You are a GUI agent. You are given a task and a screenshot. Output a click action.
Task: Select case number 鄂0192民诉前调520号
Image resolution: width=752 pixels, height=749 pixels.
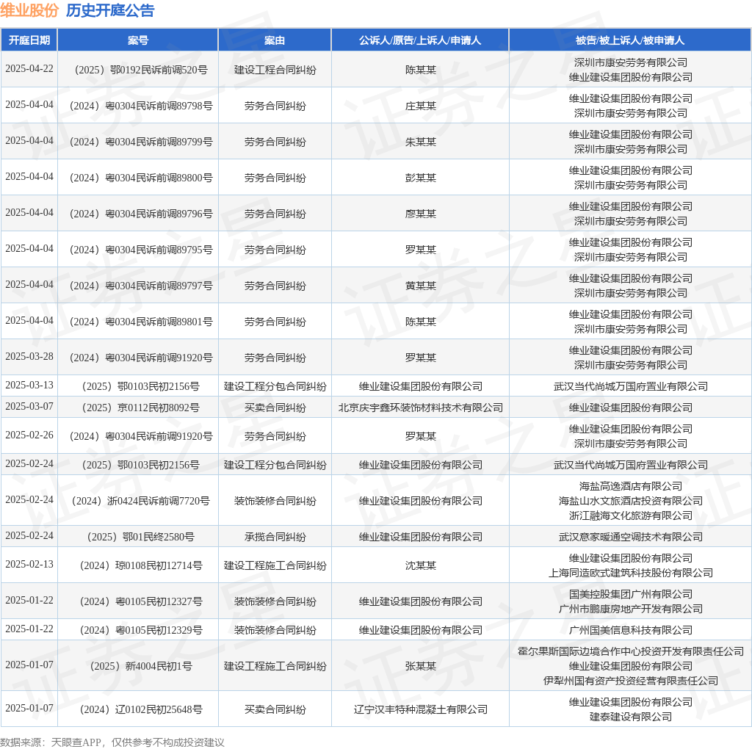[141, 70]
